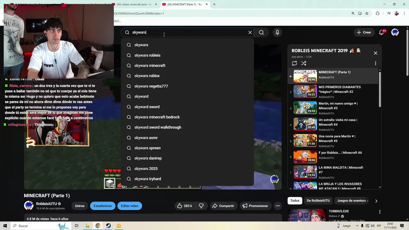Click the magnifier search submit button
Viewport: 409px width, 230px height.
coord(261,32)
